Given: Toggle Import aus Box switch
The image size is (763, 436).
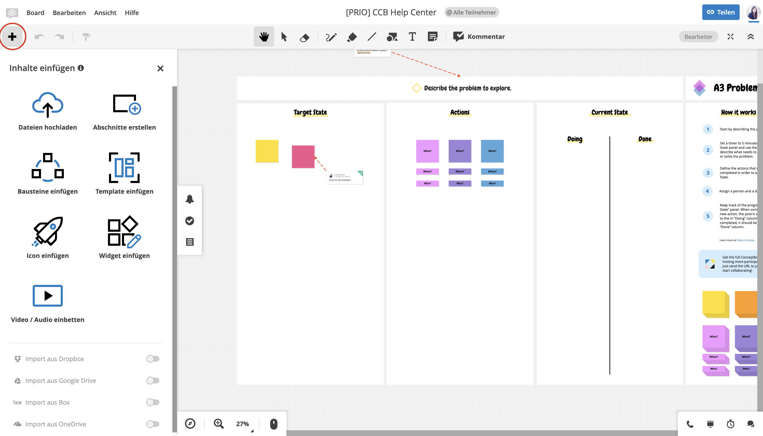Looking at the screenshot, I should coord(153,403).
